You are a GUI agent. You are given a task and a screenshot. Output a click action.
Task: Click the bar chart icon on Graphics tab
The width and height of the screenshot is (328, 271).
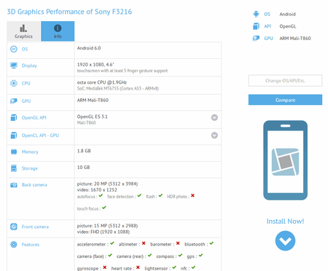coord(23,28)
